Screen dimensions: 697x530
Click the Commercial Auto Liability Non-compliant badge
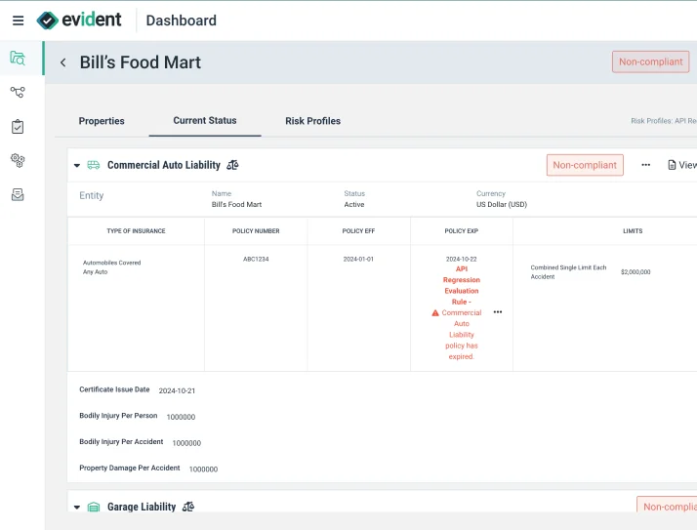[585, 165]
